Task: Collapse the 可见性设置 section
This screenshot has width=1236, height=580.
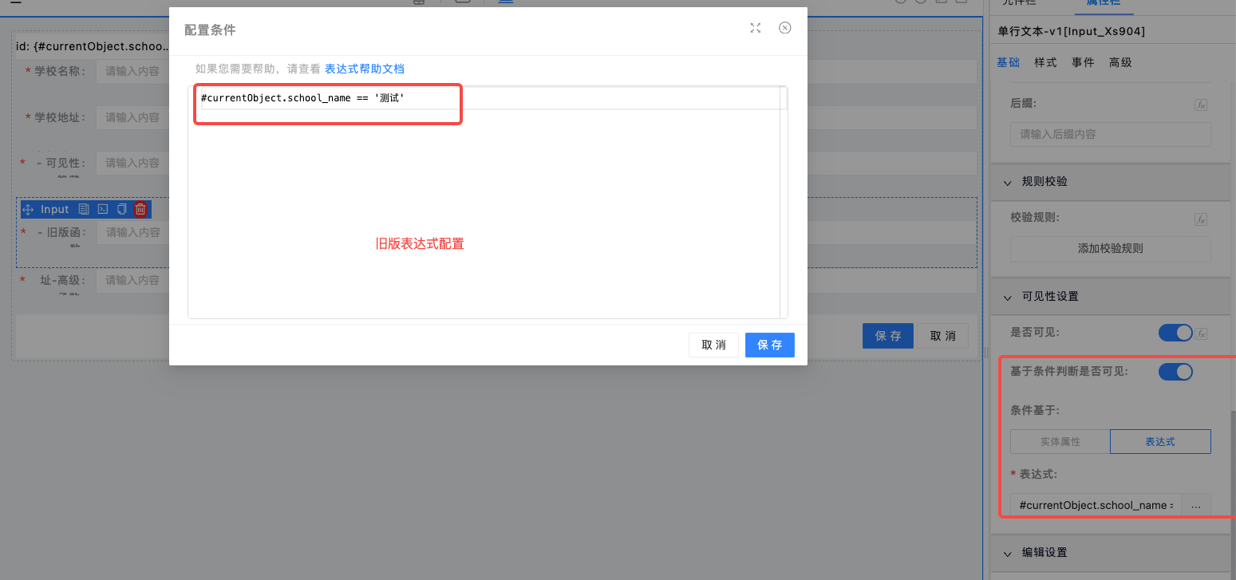Action: pyautogui.click(x=1007, y=297)
